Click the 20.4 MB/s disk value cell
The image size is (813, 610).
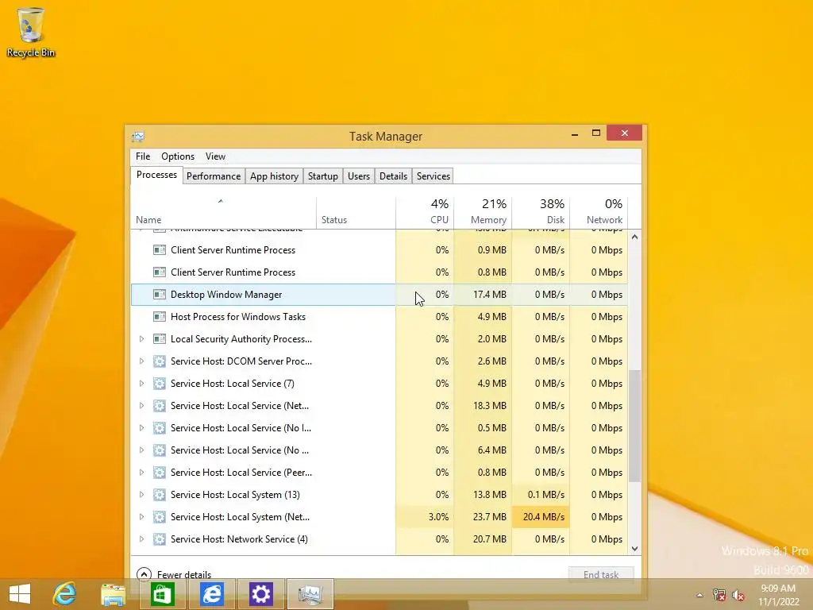(x=541, y=517)
